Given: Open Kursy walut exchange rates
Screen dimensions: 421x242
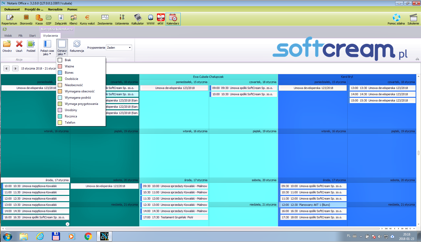Looking at the screenshot, I should point(87,20).
